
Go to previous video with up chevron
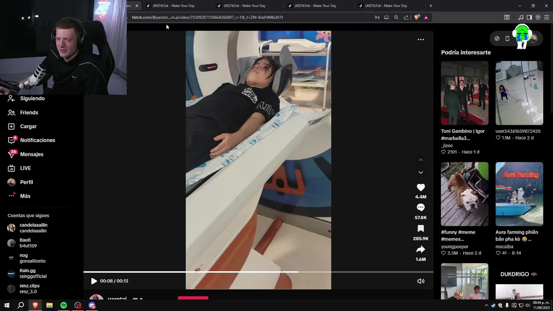421,160
